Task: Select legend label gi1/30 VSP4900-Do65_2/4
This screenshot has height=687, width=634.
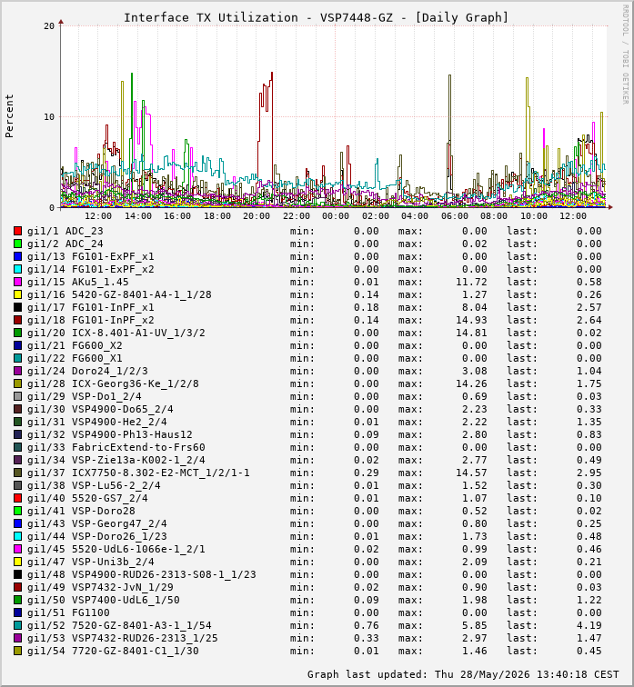Action: coord(100,409)
